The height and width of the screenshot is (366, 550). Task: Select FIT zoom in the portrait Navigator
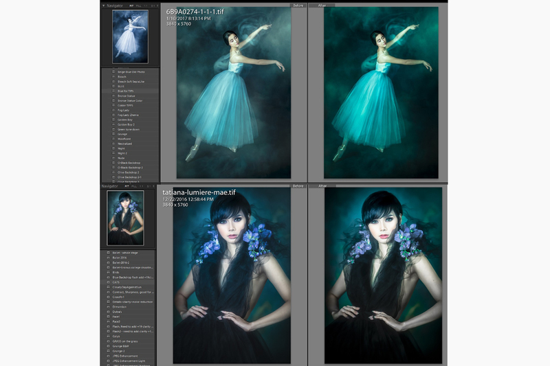coord(127,186)
